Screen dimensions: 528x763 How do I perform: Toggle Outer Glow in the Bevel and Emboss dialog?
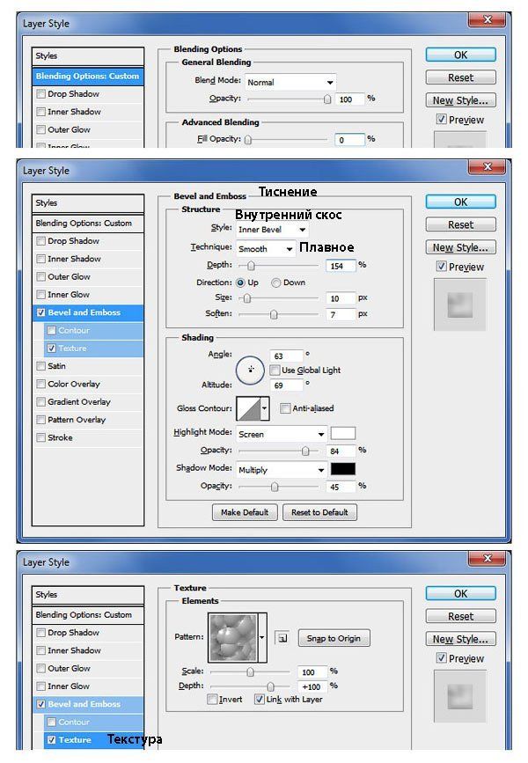(x=41, y=277)
